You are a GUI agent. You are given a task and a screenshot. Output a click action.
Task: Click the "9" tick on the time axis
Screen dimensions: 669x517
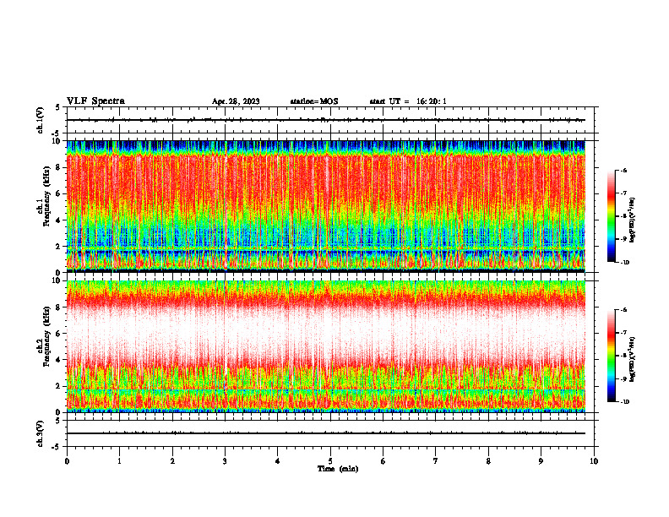pyautogui.click(x=541, y=461)
